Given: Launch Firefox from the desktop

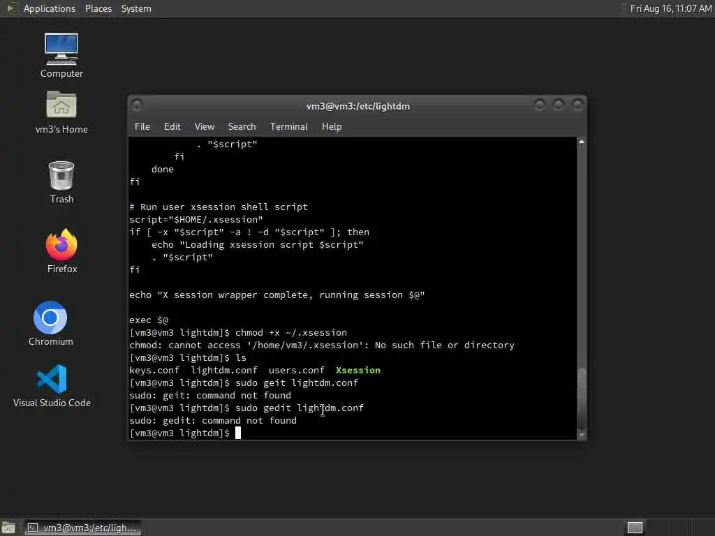Looking at the screenshot, I should coord(62,251).
